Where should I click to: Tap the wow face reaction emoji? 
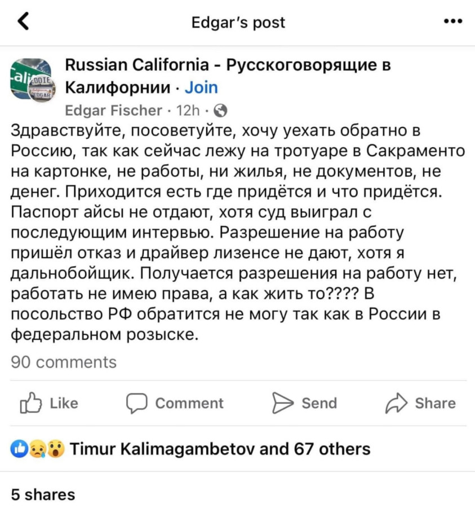pyautogui.click(x=56, y=449)
